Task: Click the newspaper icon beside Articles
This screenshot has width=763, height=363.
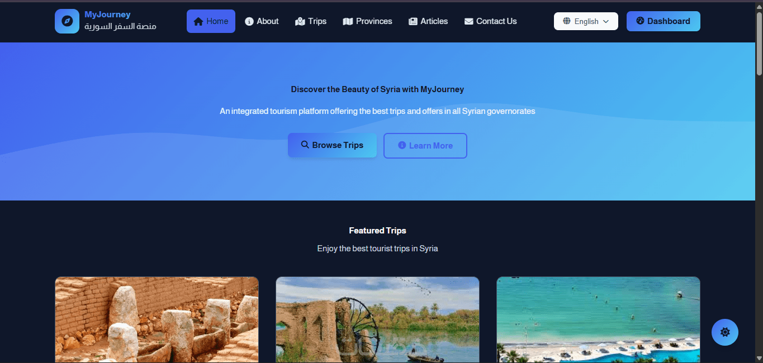Action: 413,21
